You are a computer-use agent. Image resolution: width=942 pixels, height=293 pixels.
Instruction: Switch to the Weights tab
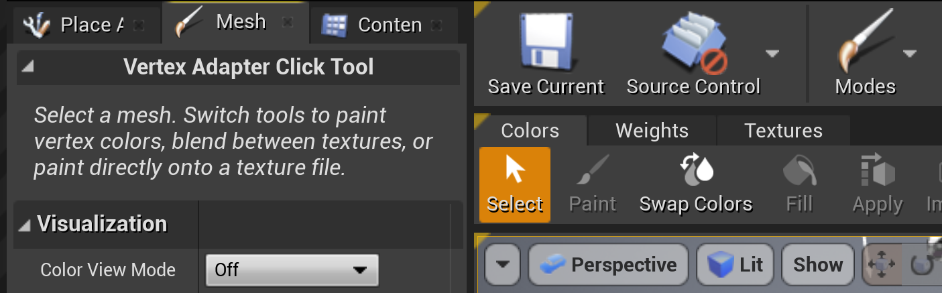pyautogui.click(x=652, y=130)
